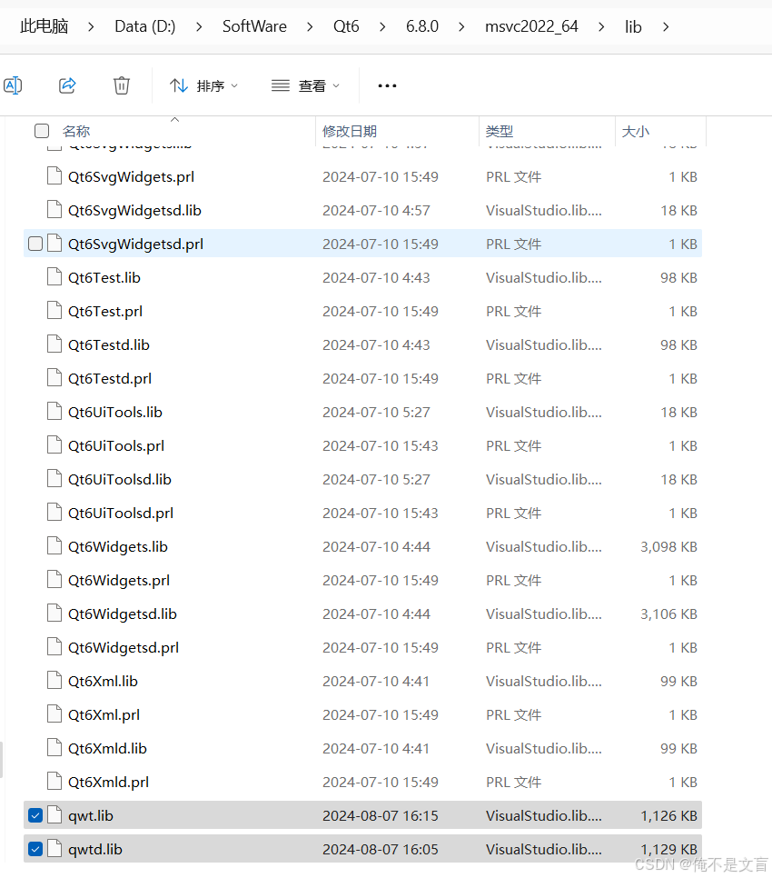Check the box for Qt6SvgWidgetsd.prl
The width and height of the screenshot is (772, 878).
[x=35, y=244]
